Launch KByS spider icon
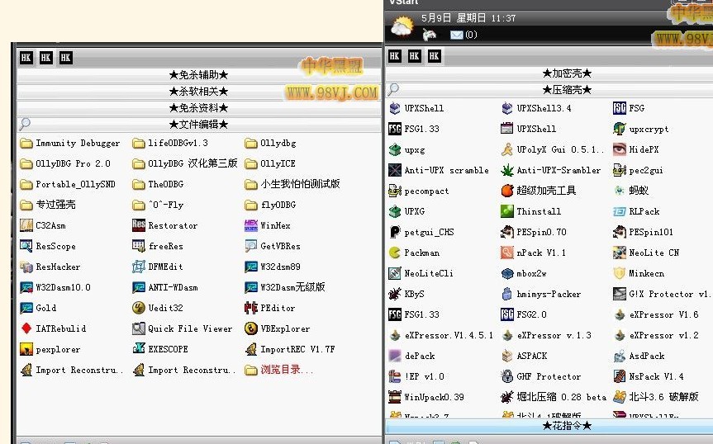The image size is (713, 444). [395, 294]
